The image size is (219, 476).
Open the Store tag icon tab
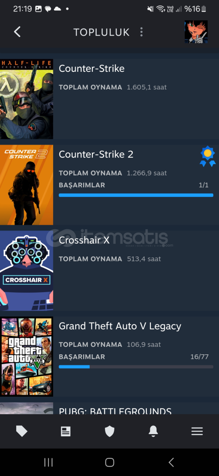click(x=22, y=431)
